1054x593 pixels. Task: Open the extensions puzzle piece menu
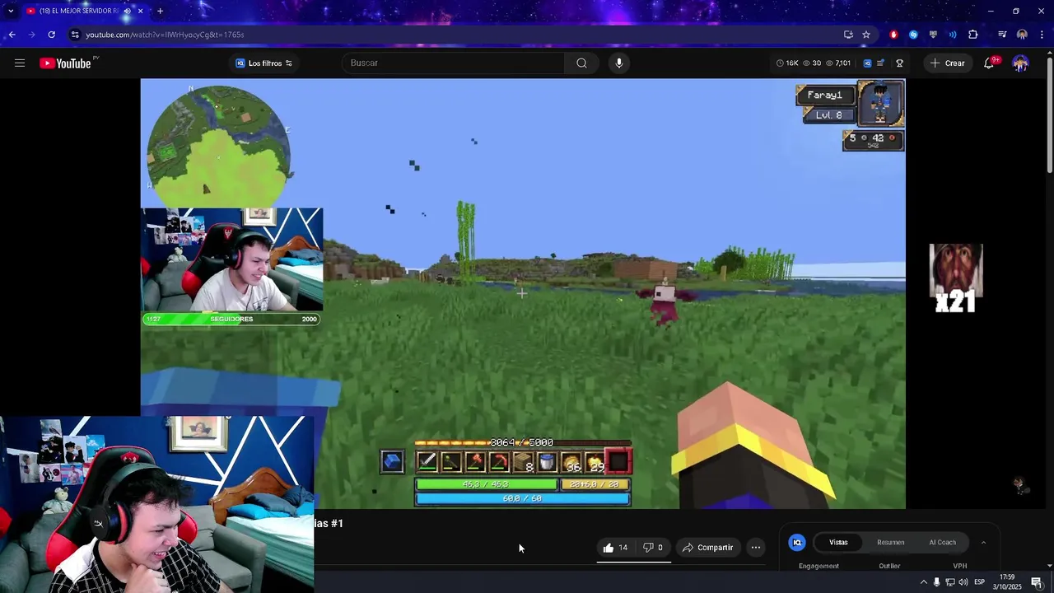(973, 35)
